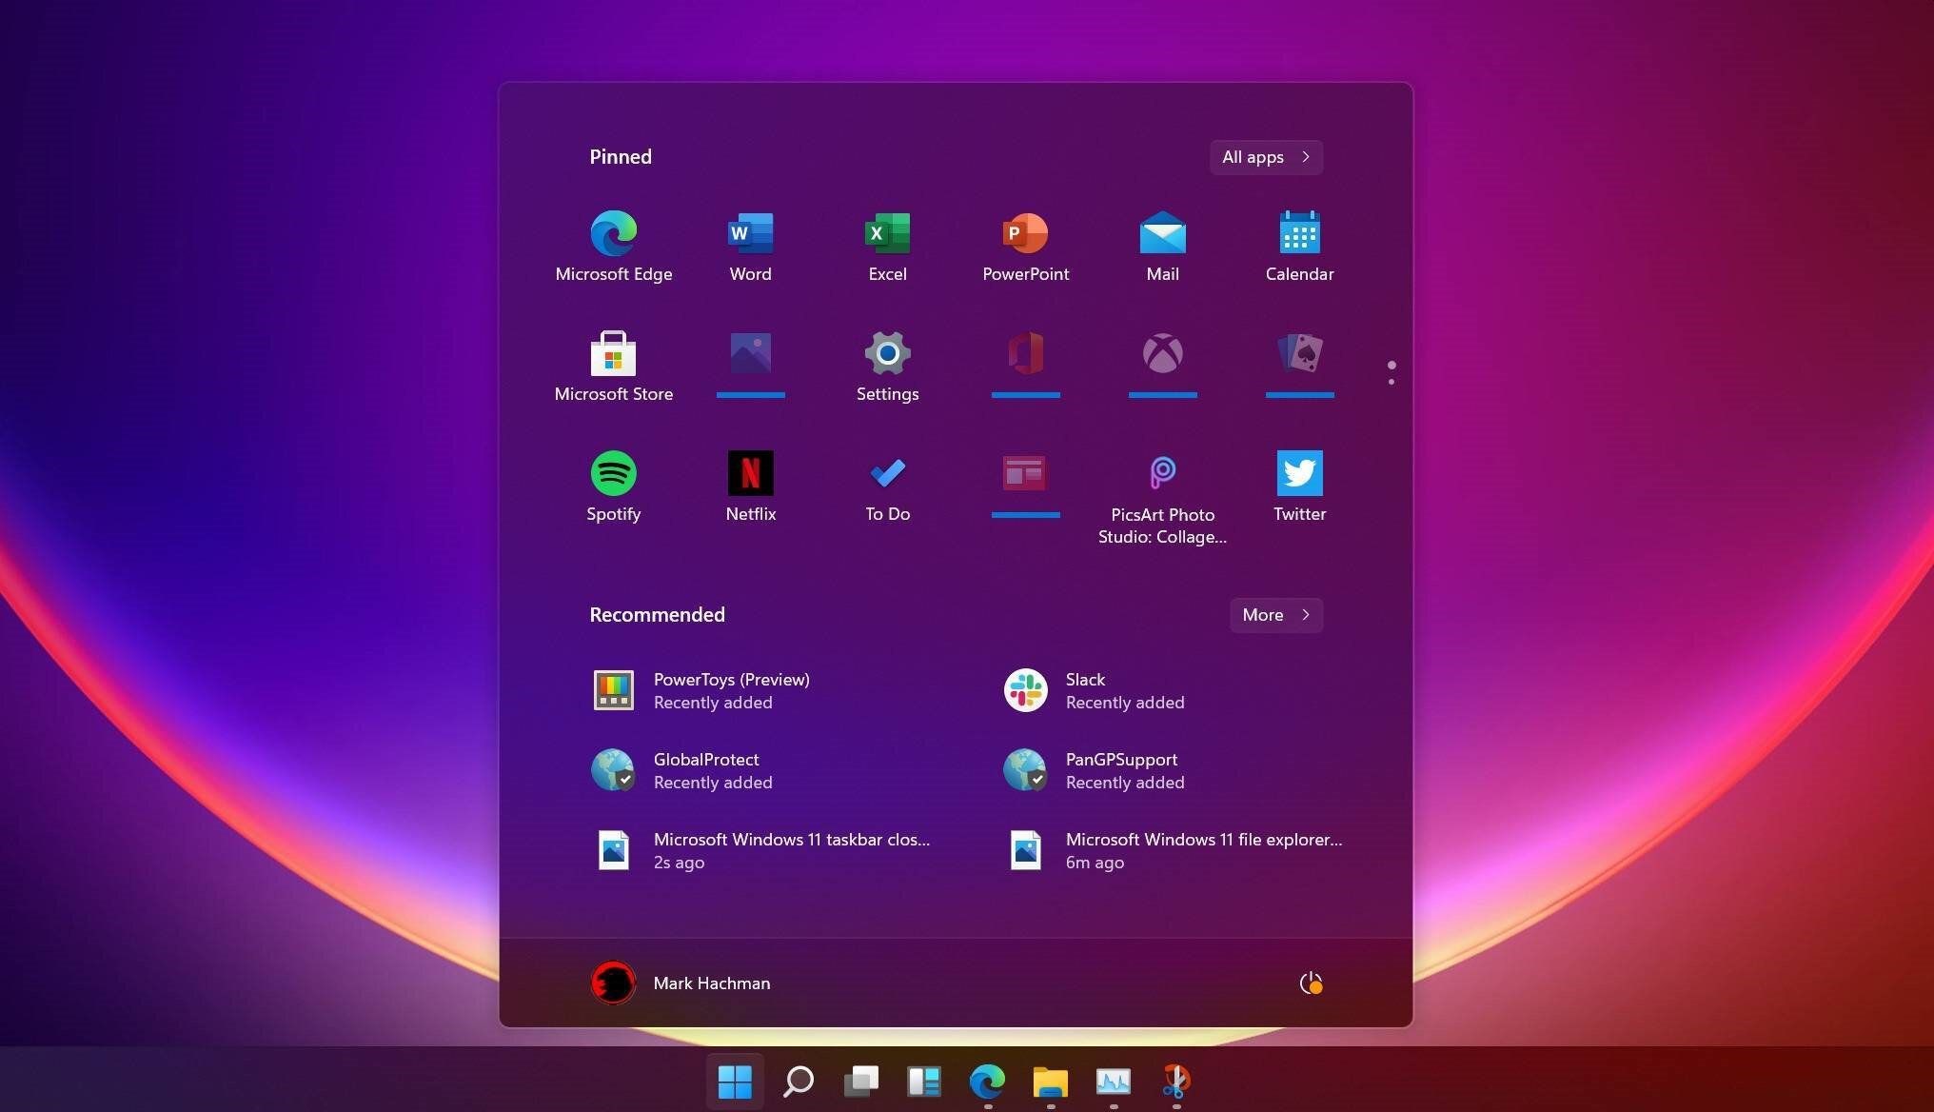Expand Recommended More section
The height and width of the screenshot is (1112, 1934).
[1275, 614]
